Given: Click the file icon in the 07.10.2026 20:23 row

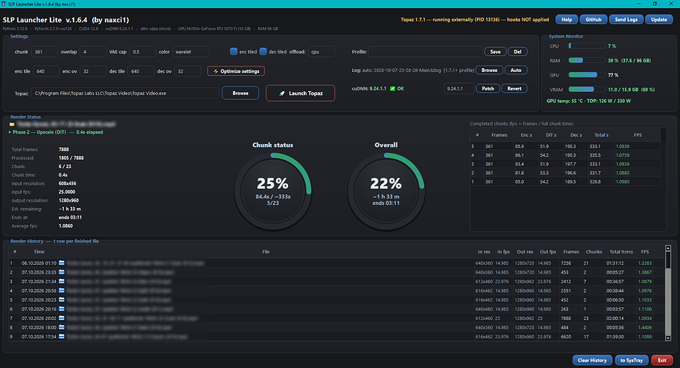Looking at the screenshot, I should coord(62,299).
